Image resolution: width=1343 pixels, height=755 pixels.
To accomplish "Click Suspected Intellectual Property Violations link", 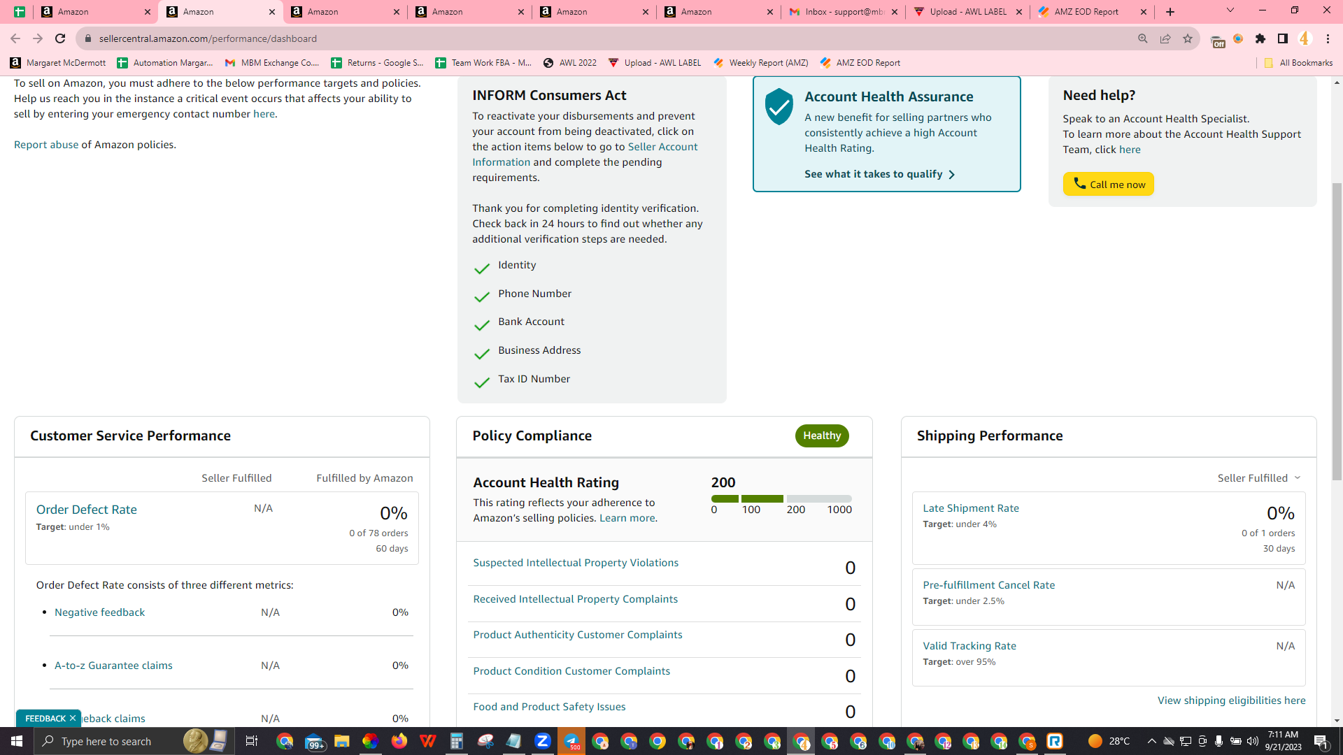I will (576, 563).
